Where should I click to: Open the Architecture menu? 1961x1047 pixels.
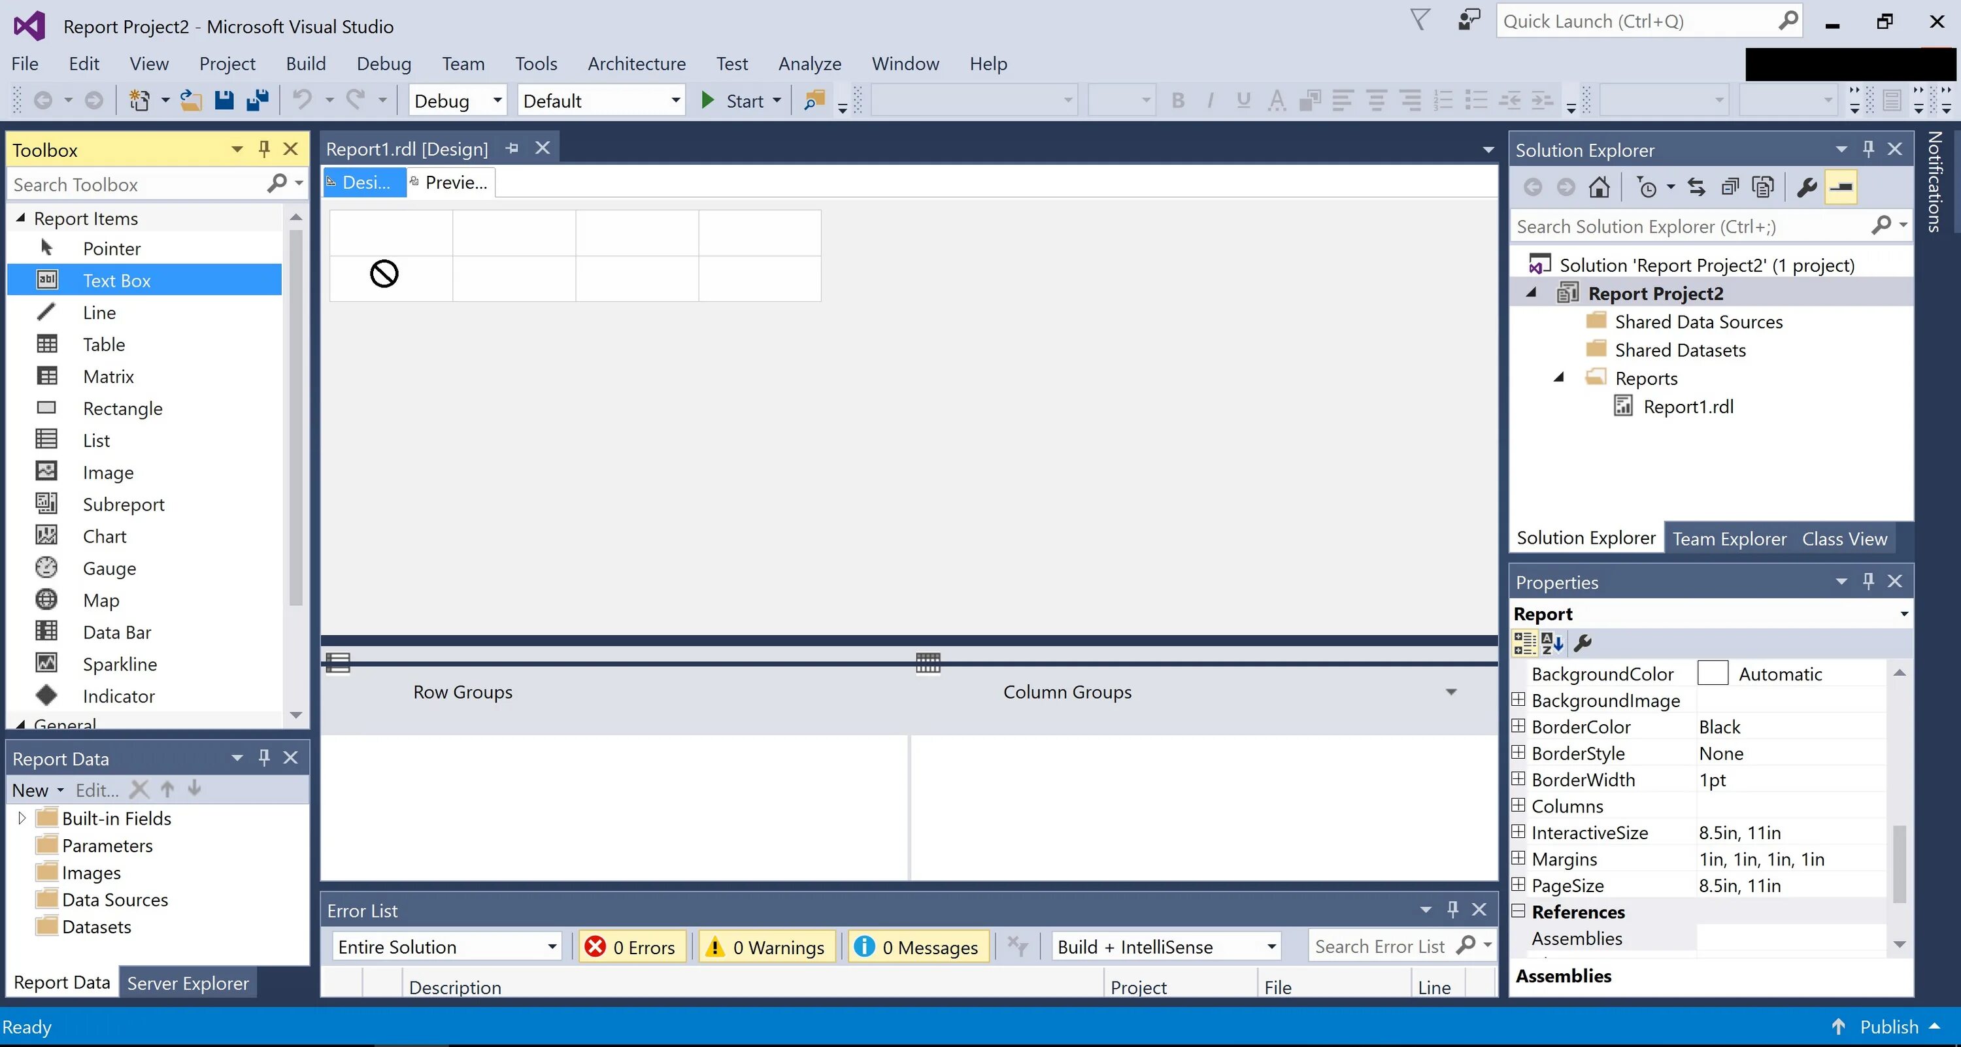(x=635, y=63)
